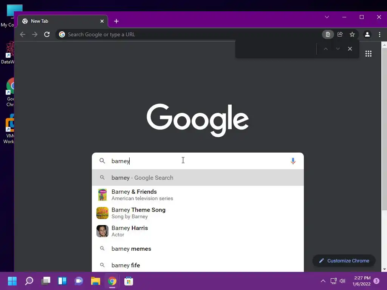This screenshot has height=290, width=387.
Task: Click the find-in-page search icon in omnibox
Action: (328, 34)
